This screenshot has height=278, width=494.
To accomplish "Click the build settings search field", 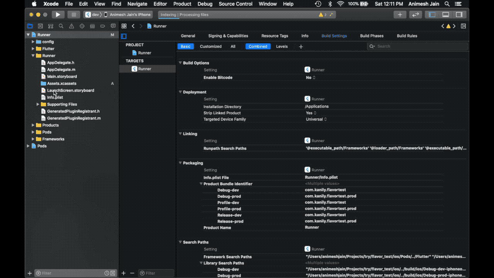I will pyautogui.click(x=418, y=46).
